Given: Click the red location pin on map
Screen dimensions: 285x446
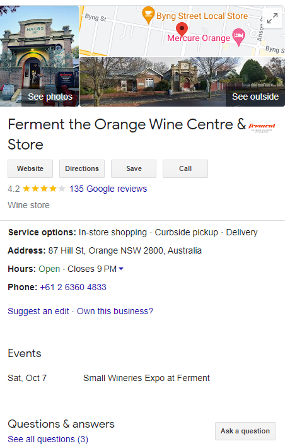Looking at the screenshot, I should pos(182,29).
